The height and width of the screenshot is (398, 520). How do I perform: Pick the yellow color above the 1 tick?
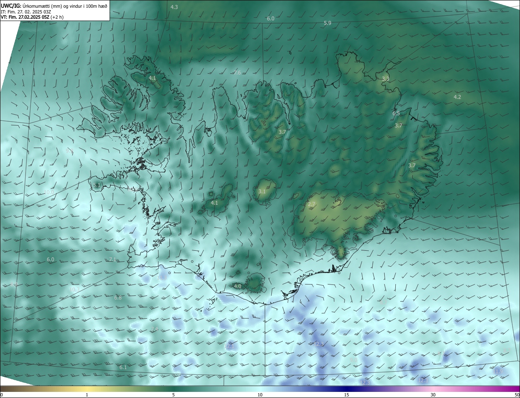click(87, 389)
